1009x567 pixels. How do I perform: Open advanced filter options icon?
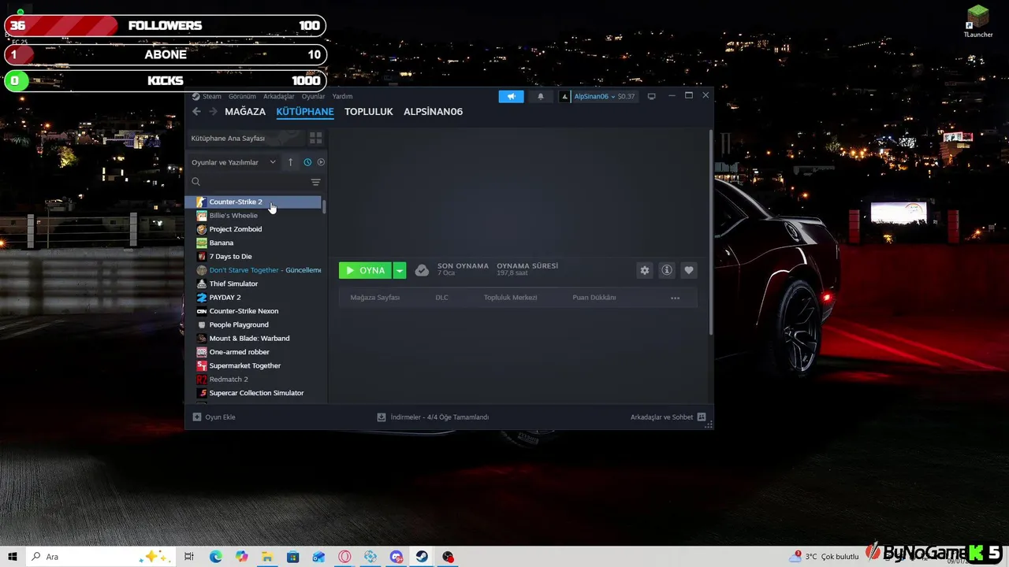316,182
